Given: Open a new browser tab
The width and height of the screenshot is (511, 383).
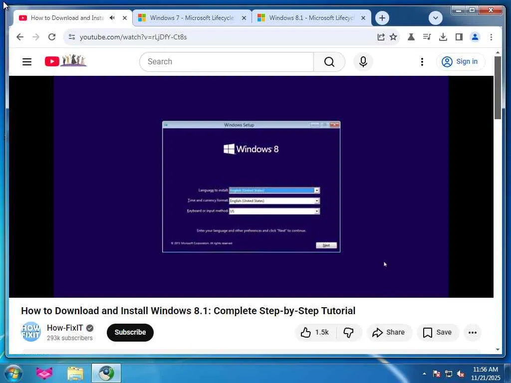Looking at the screenshot, I should 382,18.
